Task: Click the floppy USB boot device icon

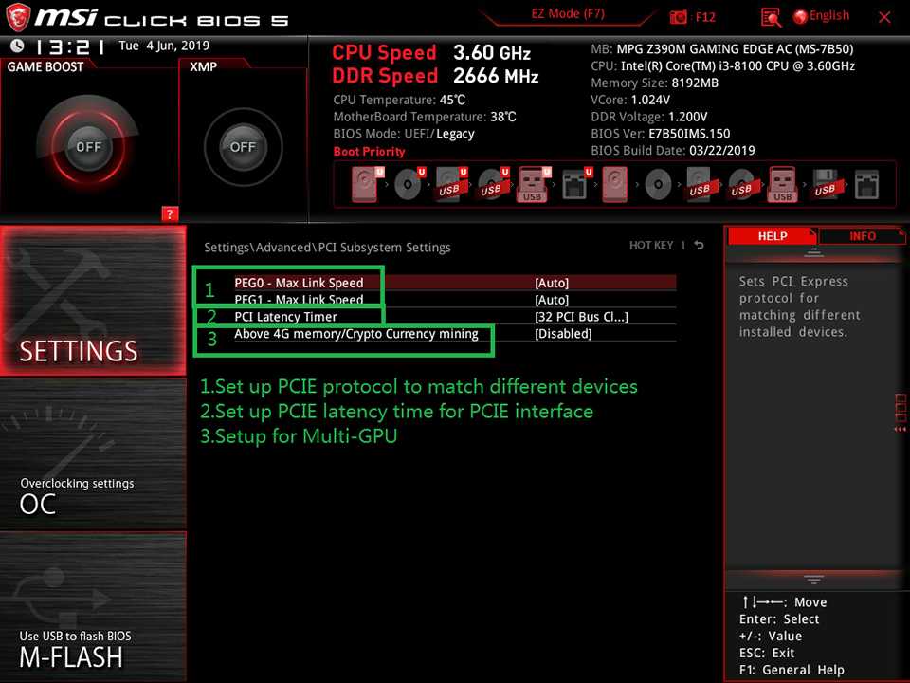Action: point(825,184)
